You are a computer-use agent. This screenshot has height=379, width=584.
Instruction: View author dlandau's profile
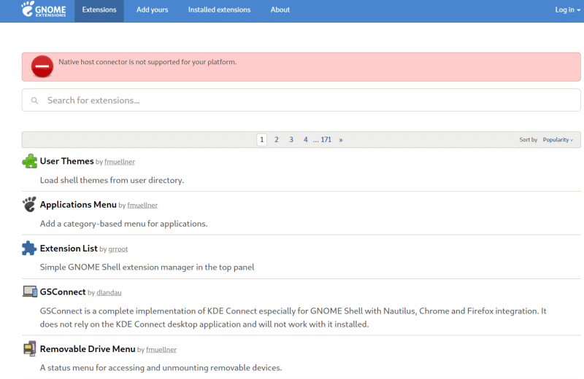pos(109,293)
